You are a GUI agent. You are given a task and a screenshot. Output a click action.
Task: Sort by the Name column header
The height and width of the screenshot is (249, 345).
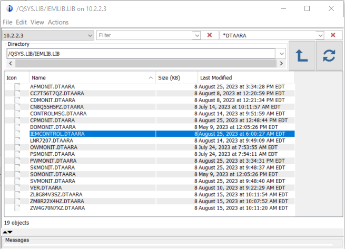[92, 77]
